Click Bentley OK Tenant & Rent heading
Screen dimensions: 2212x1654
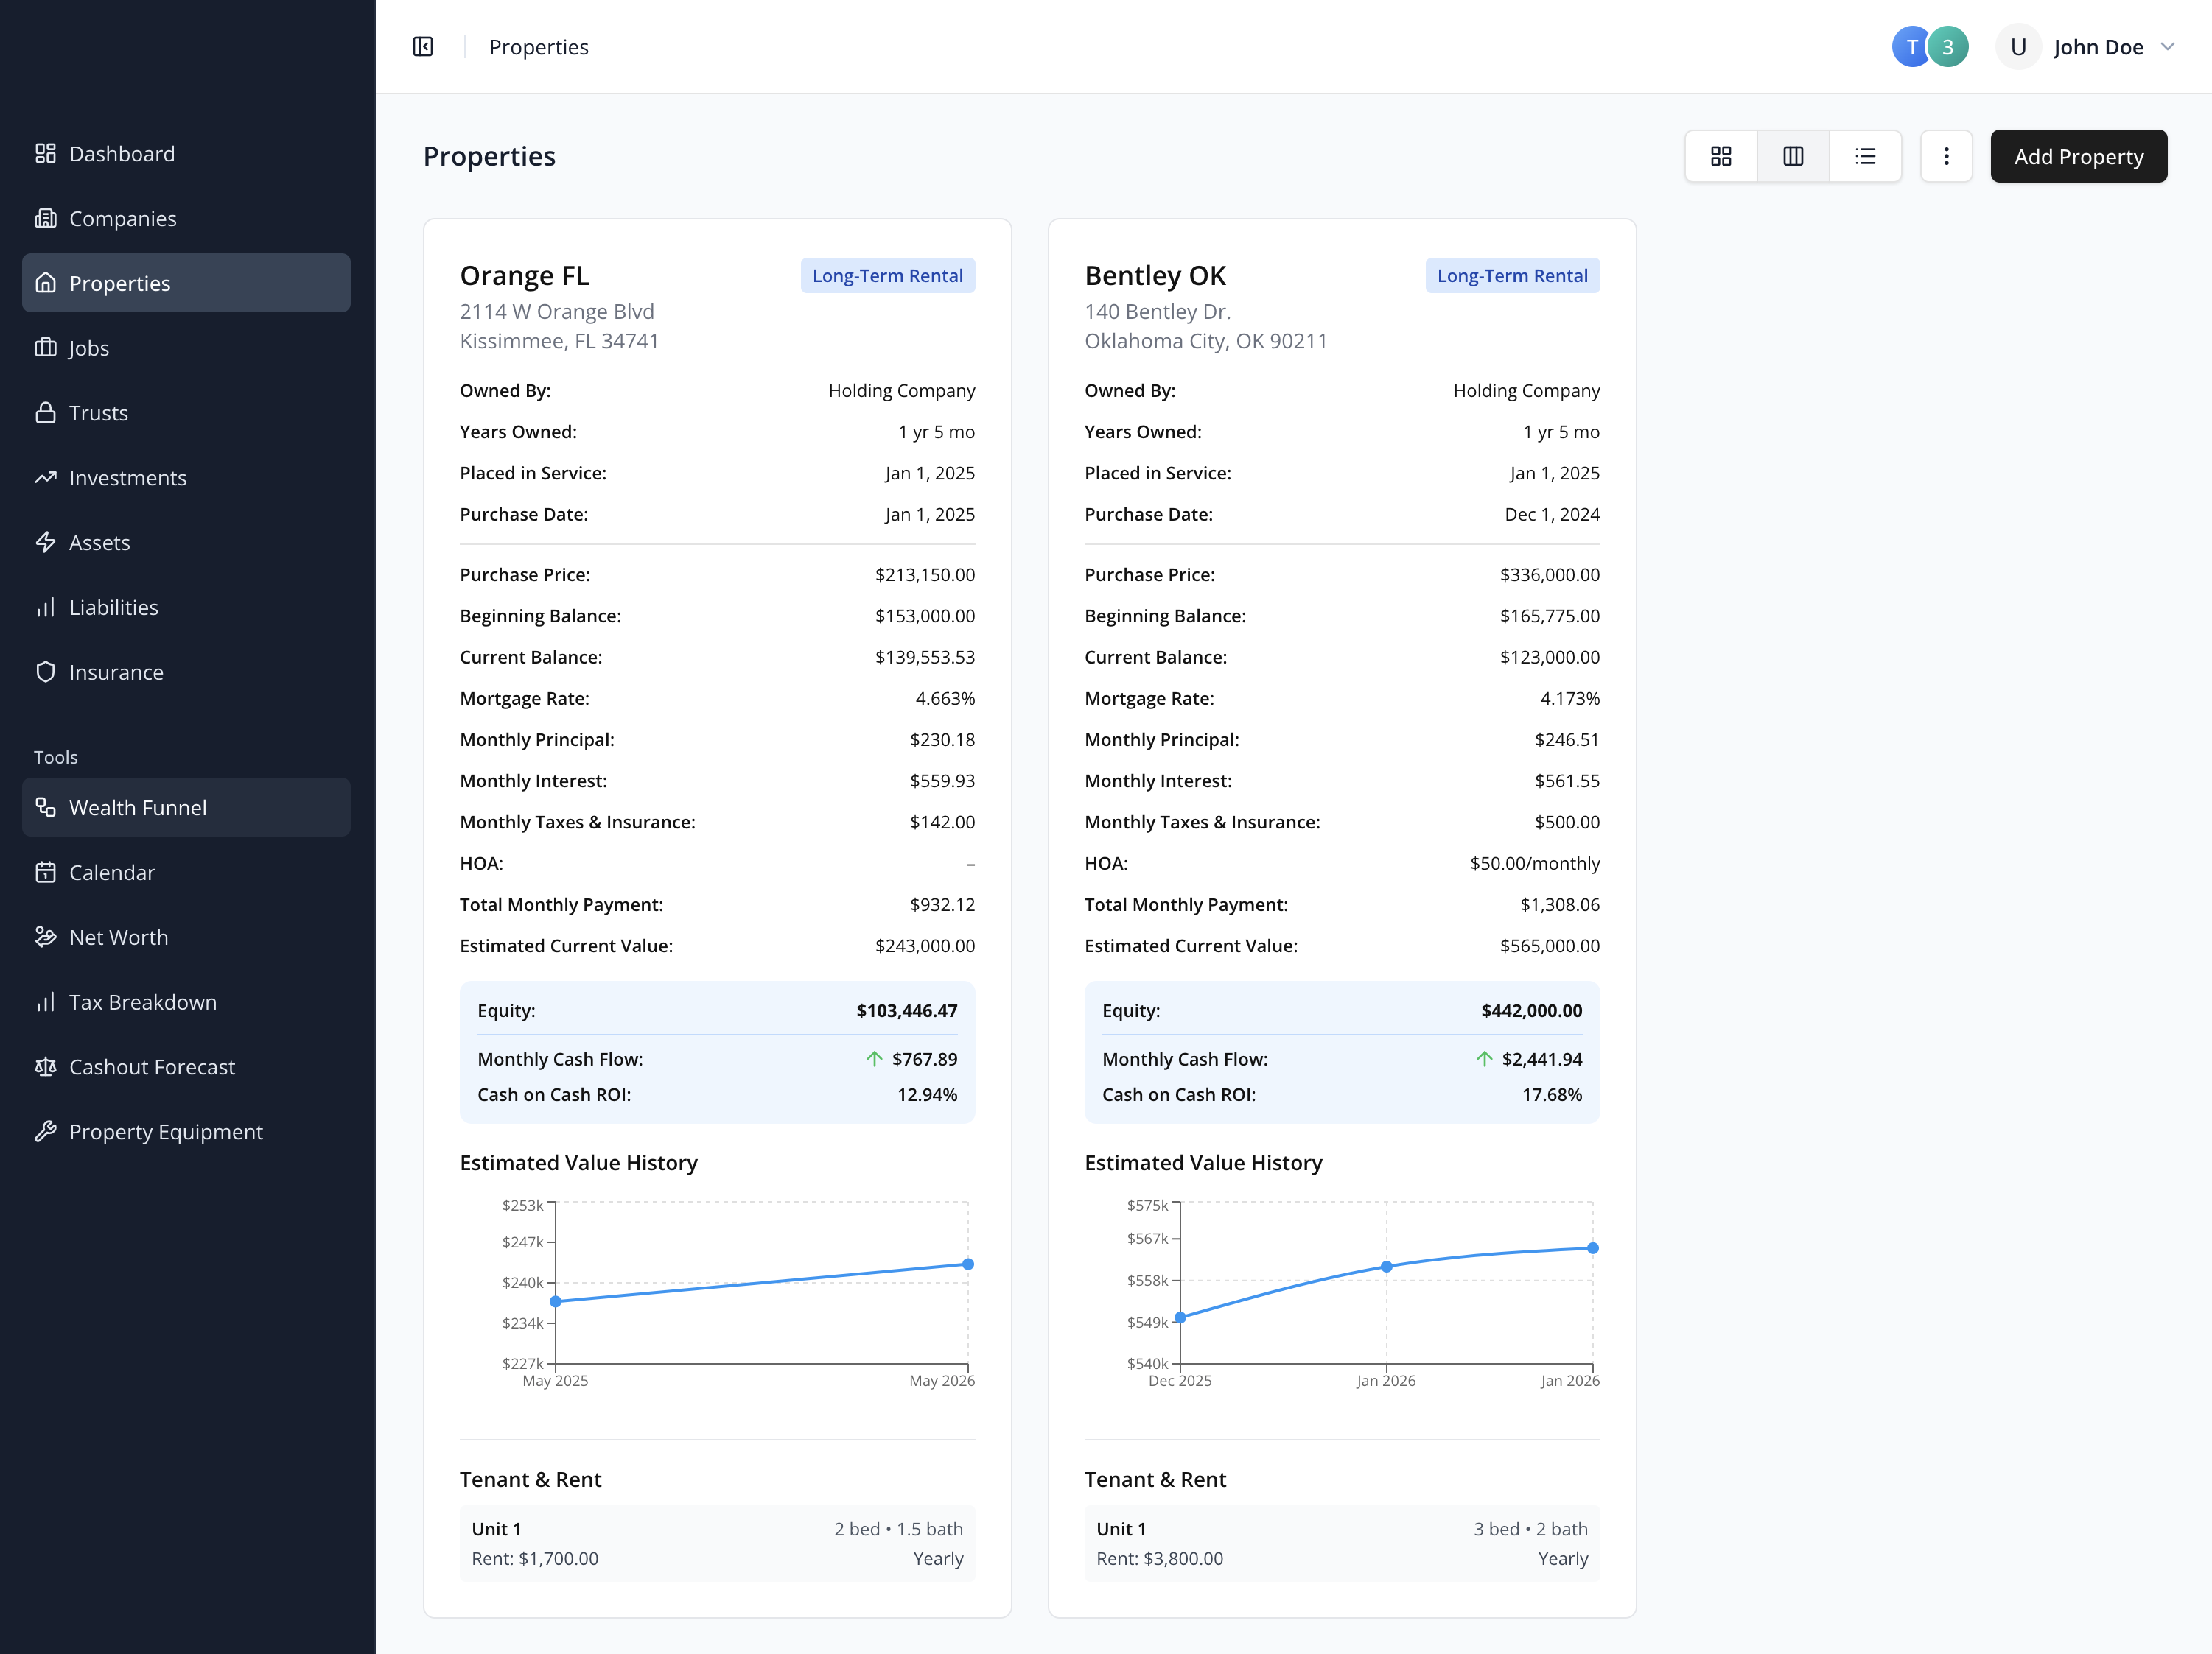click(1155, 1479)
